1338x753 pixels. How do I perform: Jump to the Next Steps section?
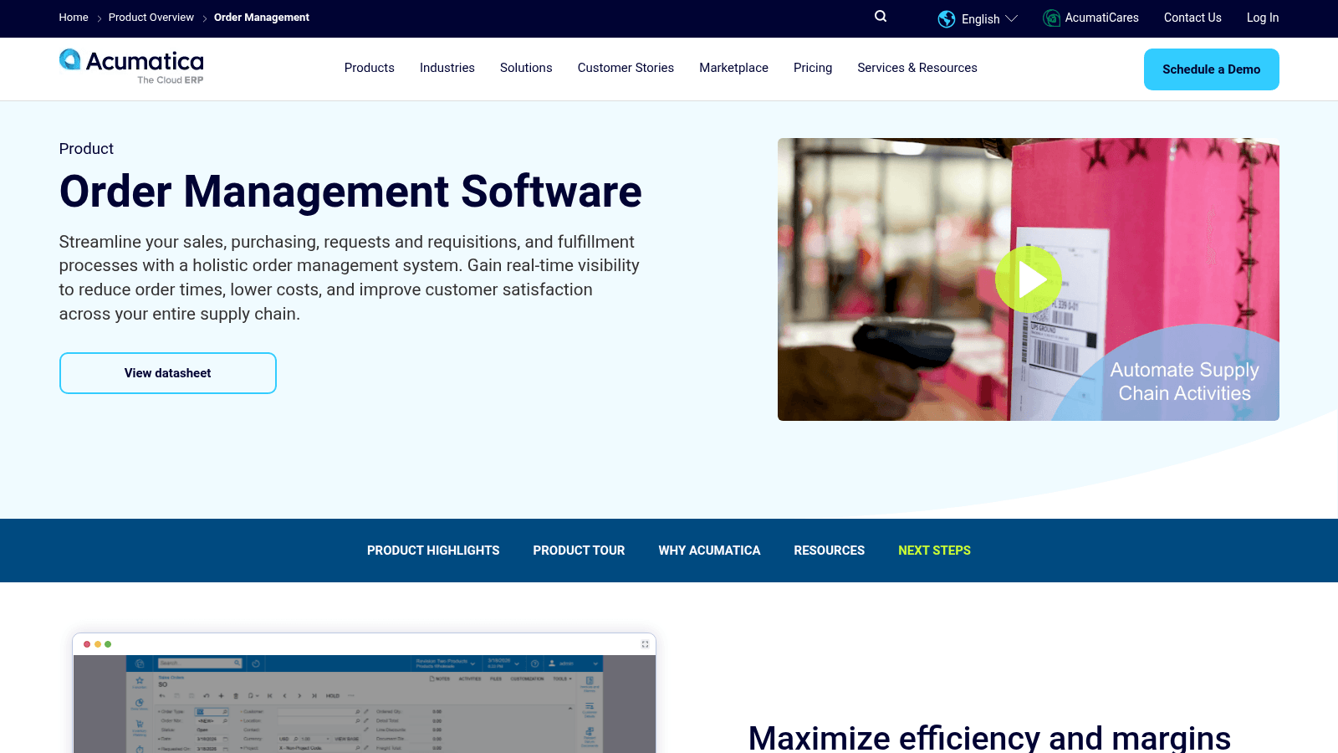click(934, 551)
